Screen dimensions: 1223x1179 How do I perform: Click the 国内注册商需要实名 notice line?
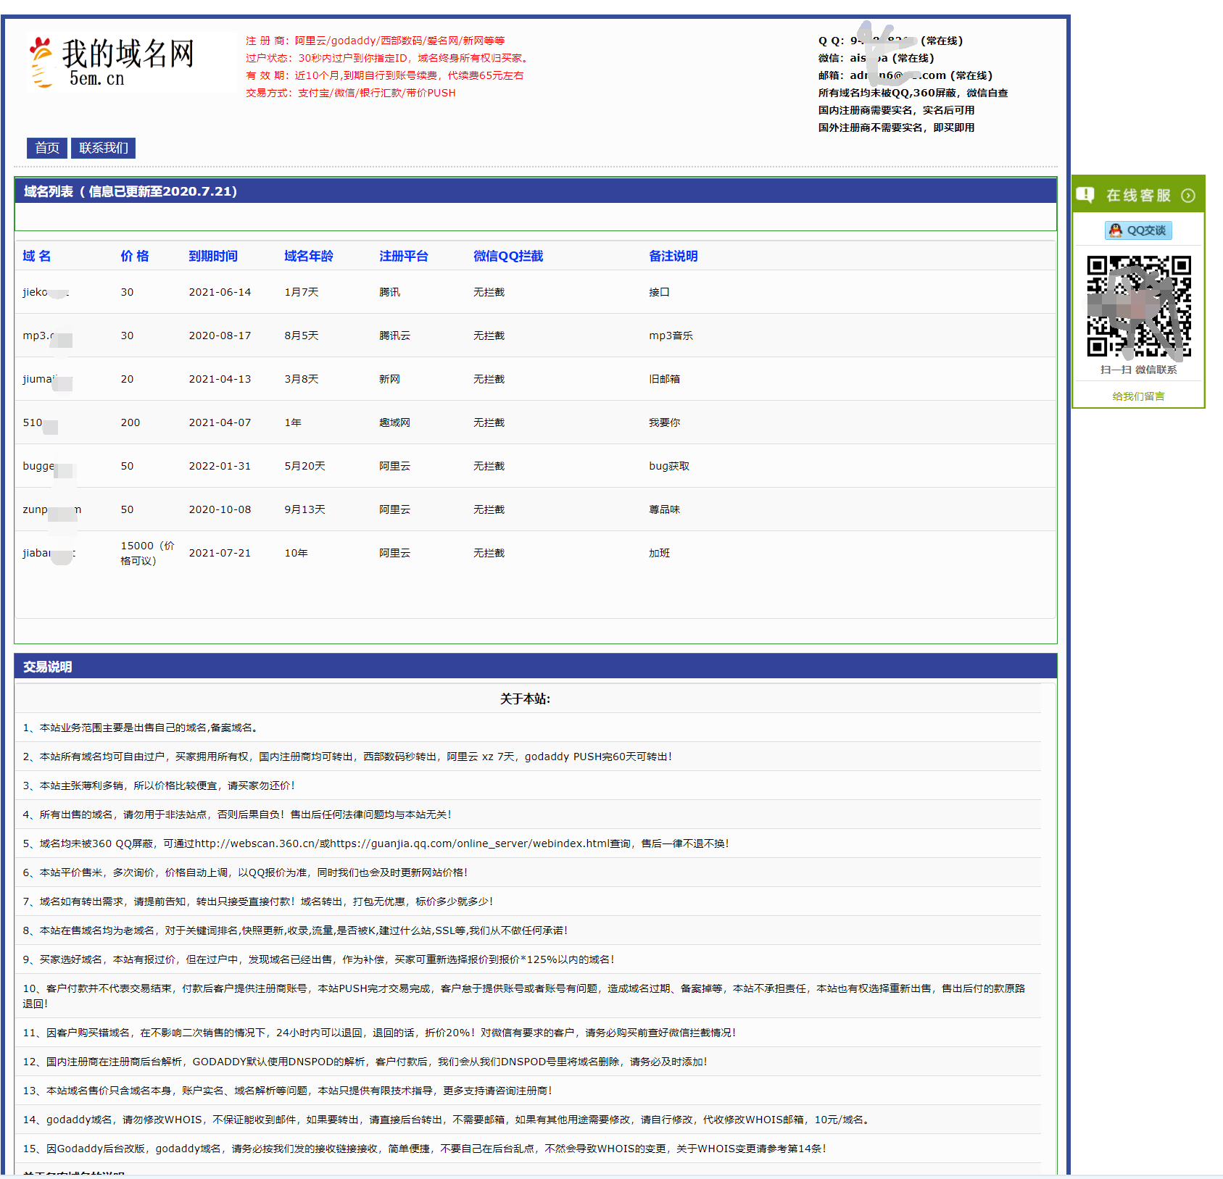click(896, 110)
